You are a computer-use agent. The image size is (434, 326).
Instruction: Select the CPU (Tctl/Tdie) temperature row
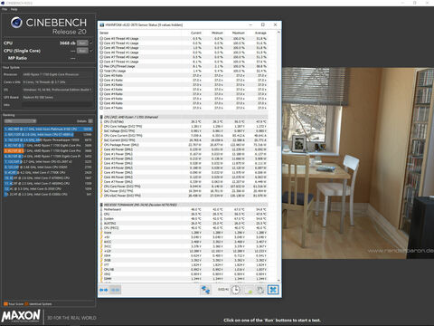point(184,121)
